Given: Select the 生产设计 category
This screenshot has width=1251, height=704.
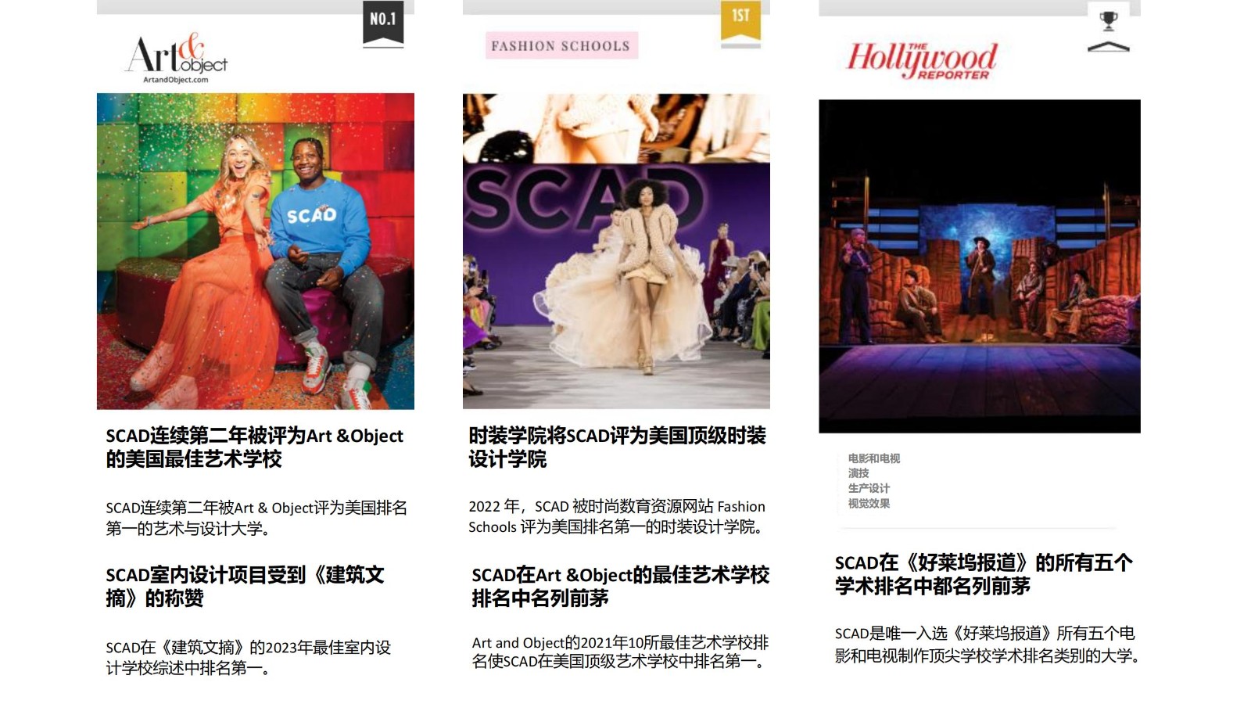Looking at the screenshot, I should [x=869, y=488].
